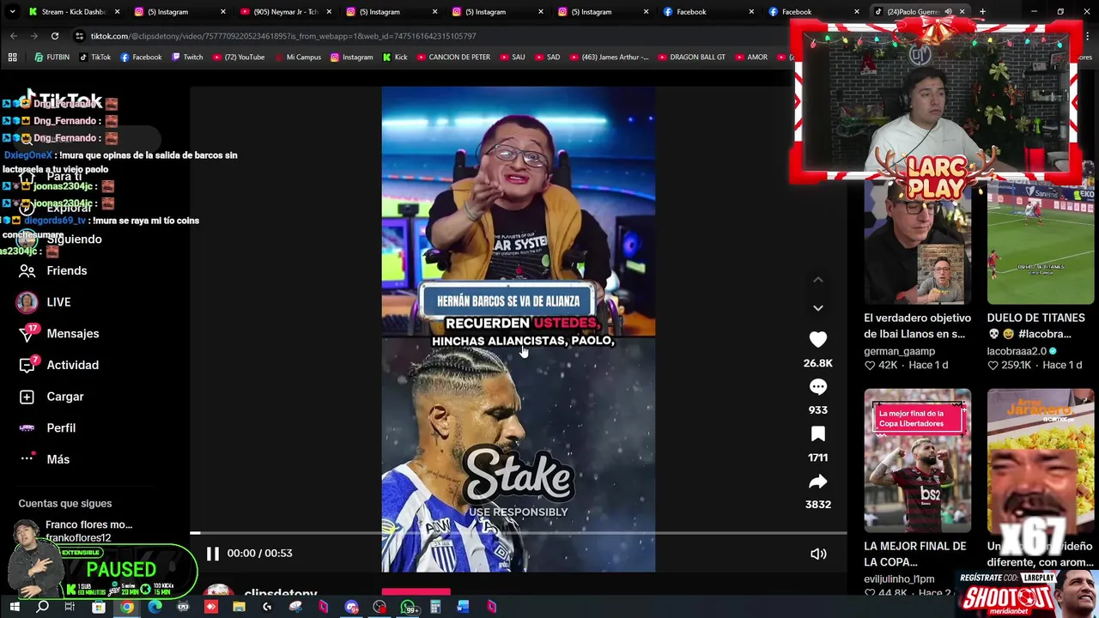The height and width of the screenshot is (618, 1099).
Task: Open Windows taskbar search
Action: (x=42, y=607)
